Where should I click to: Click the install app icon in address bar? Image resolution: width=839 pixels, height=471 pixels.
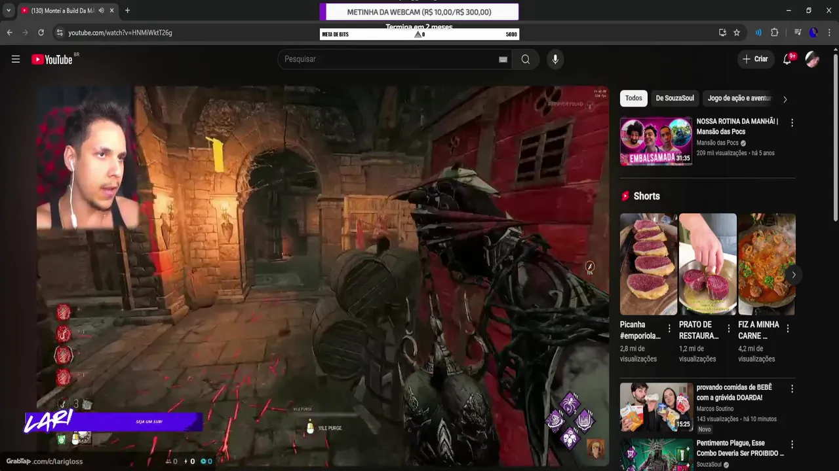click(x=722, y=33)
